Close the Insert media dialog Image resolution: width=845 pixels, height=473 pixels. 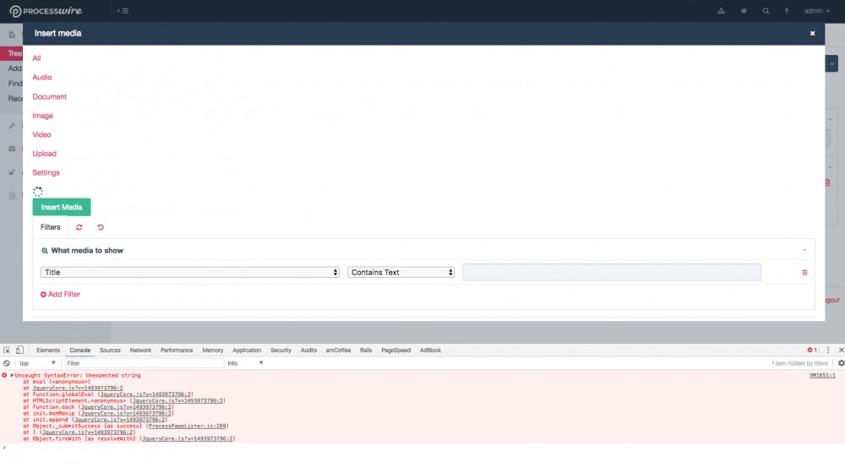click(812, 34)
